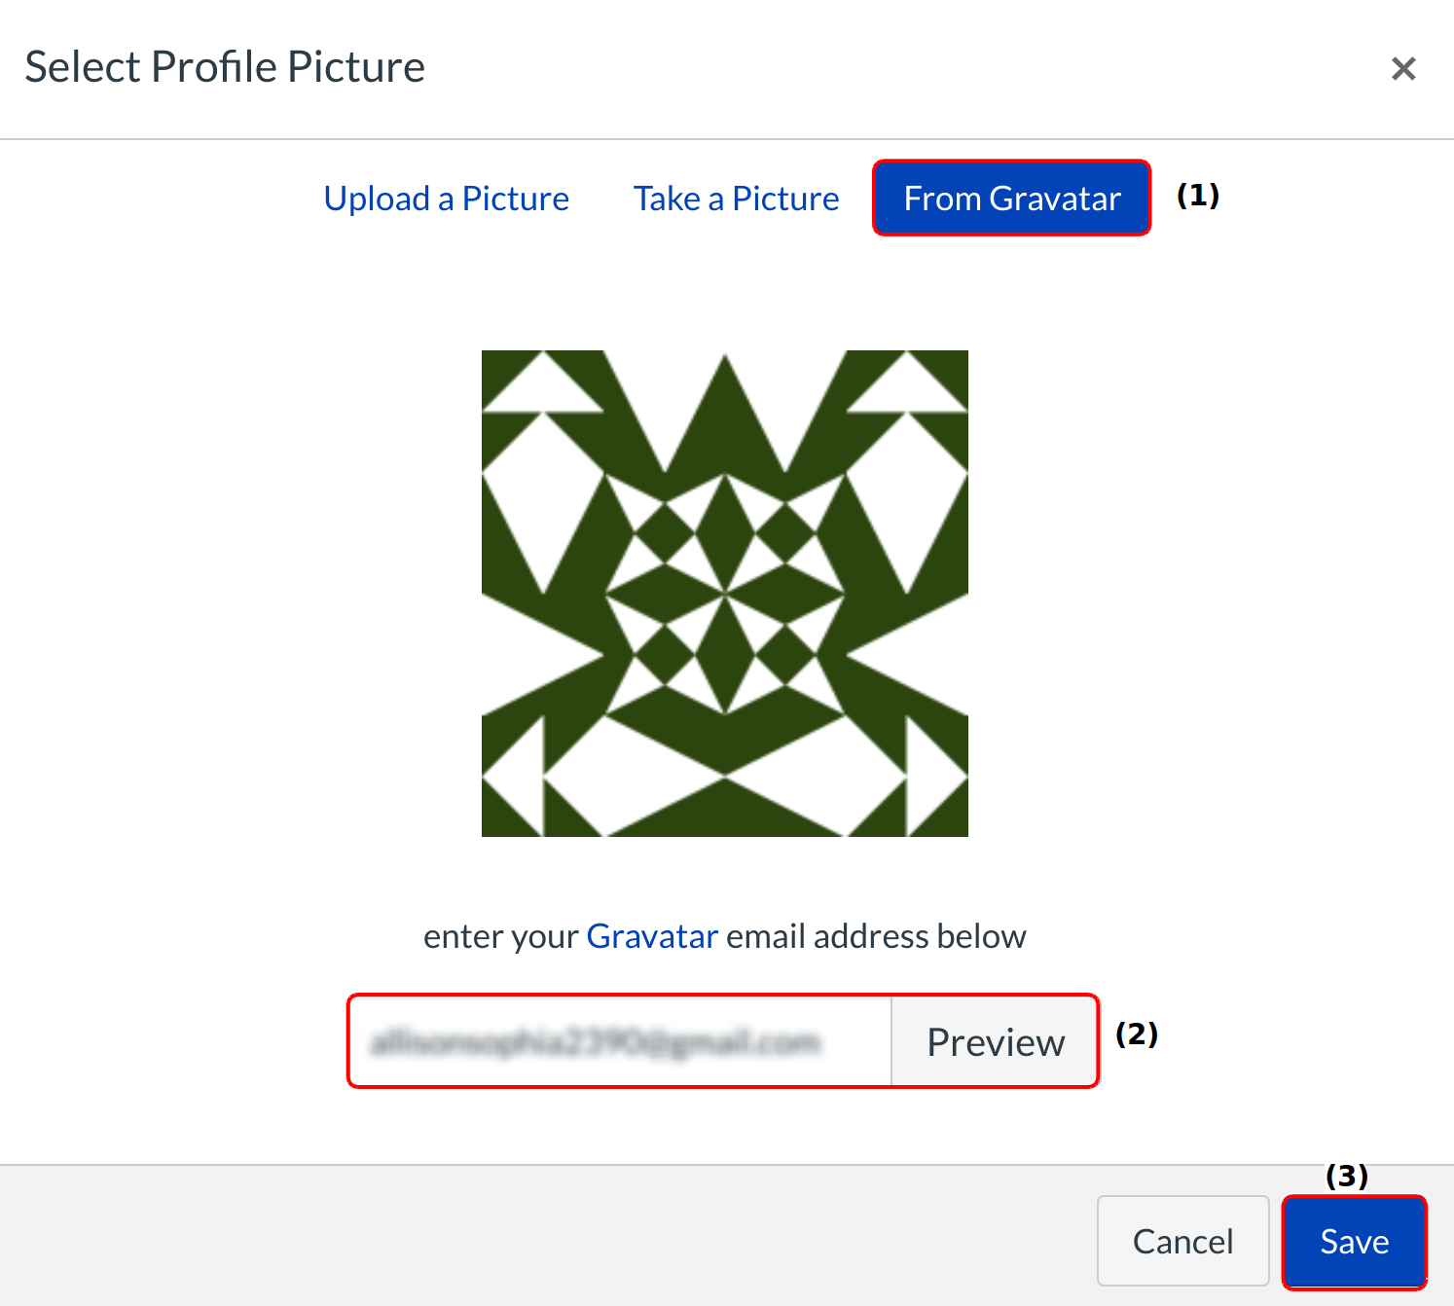Click the (3) annotation above Save
Screen dimensions: 1454x1306
click(1347, 1176)
